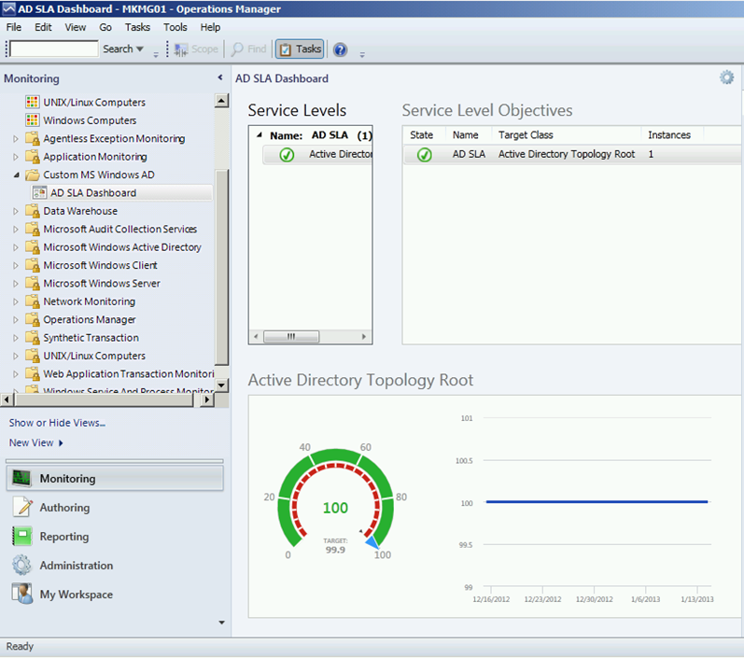The image size is (744, 658).
Task: Click the search input field
Action: click(x=53, y=49)
